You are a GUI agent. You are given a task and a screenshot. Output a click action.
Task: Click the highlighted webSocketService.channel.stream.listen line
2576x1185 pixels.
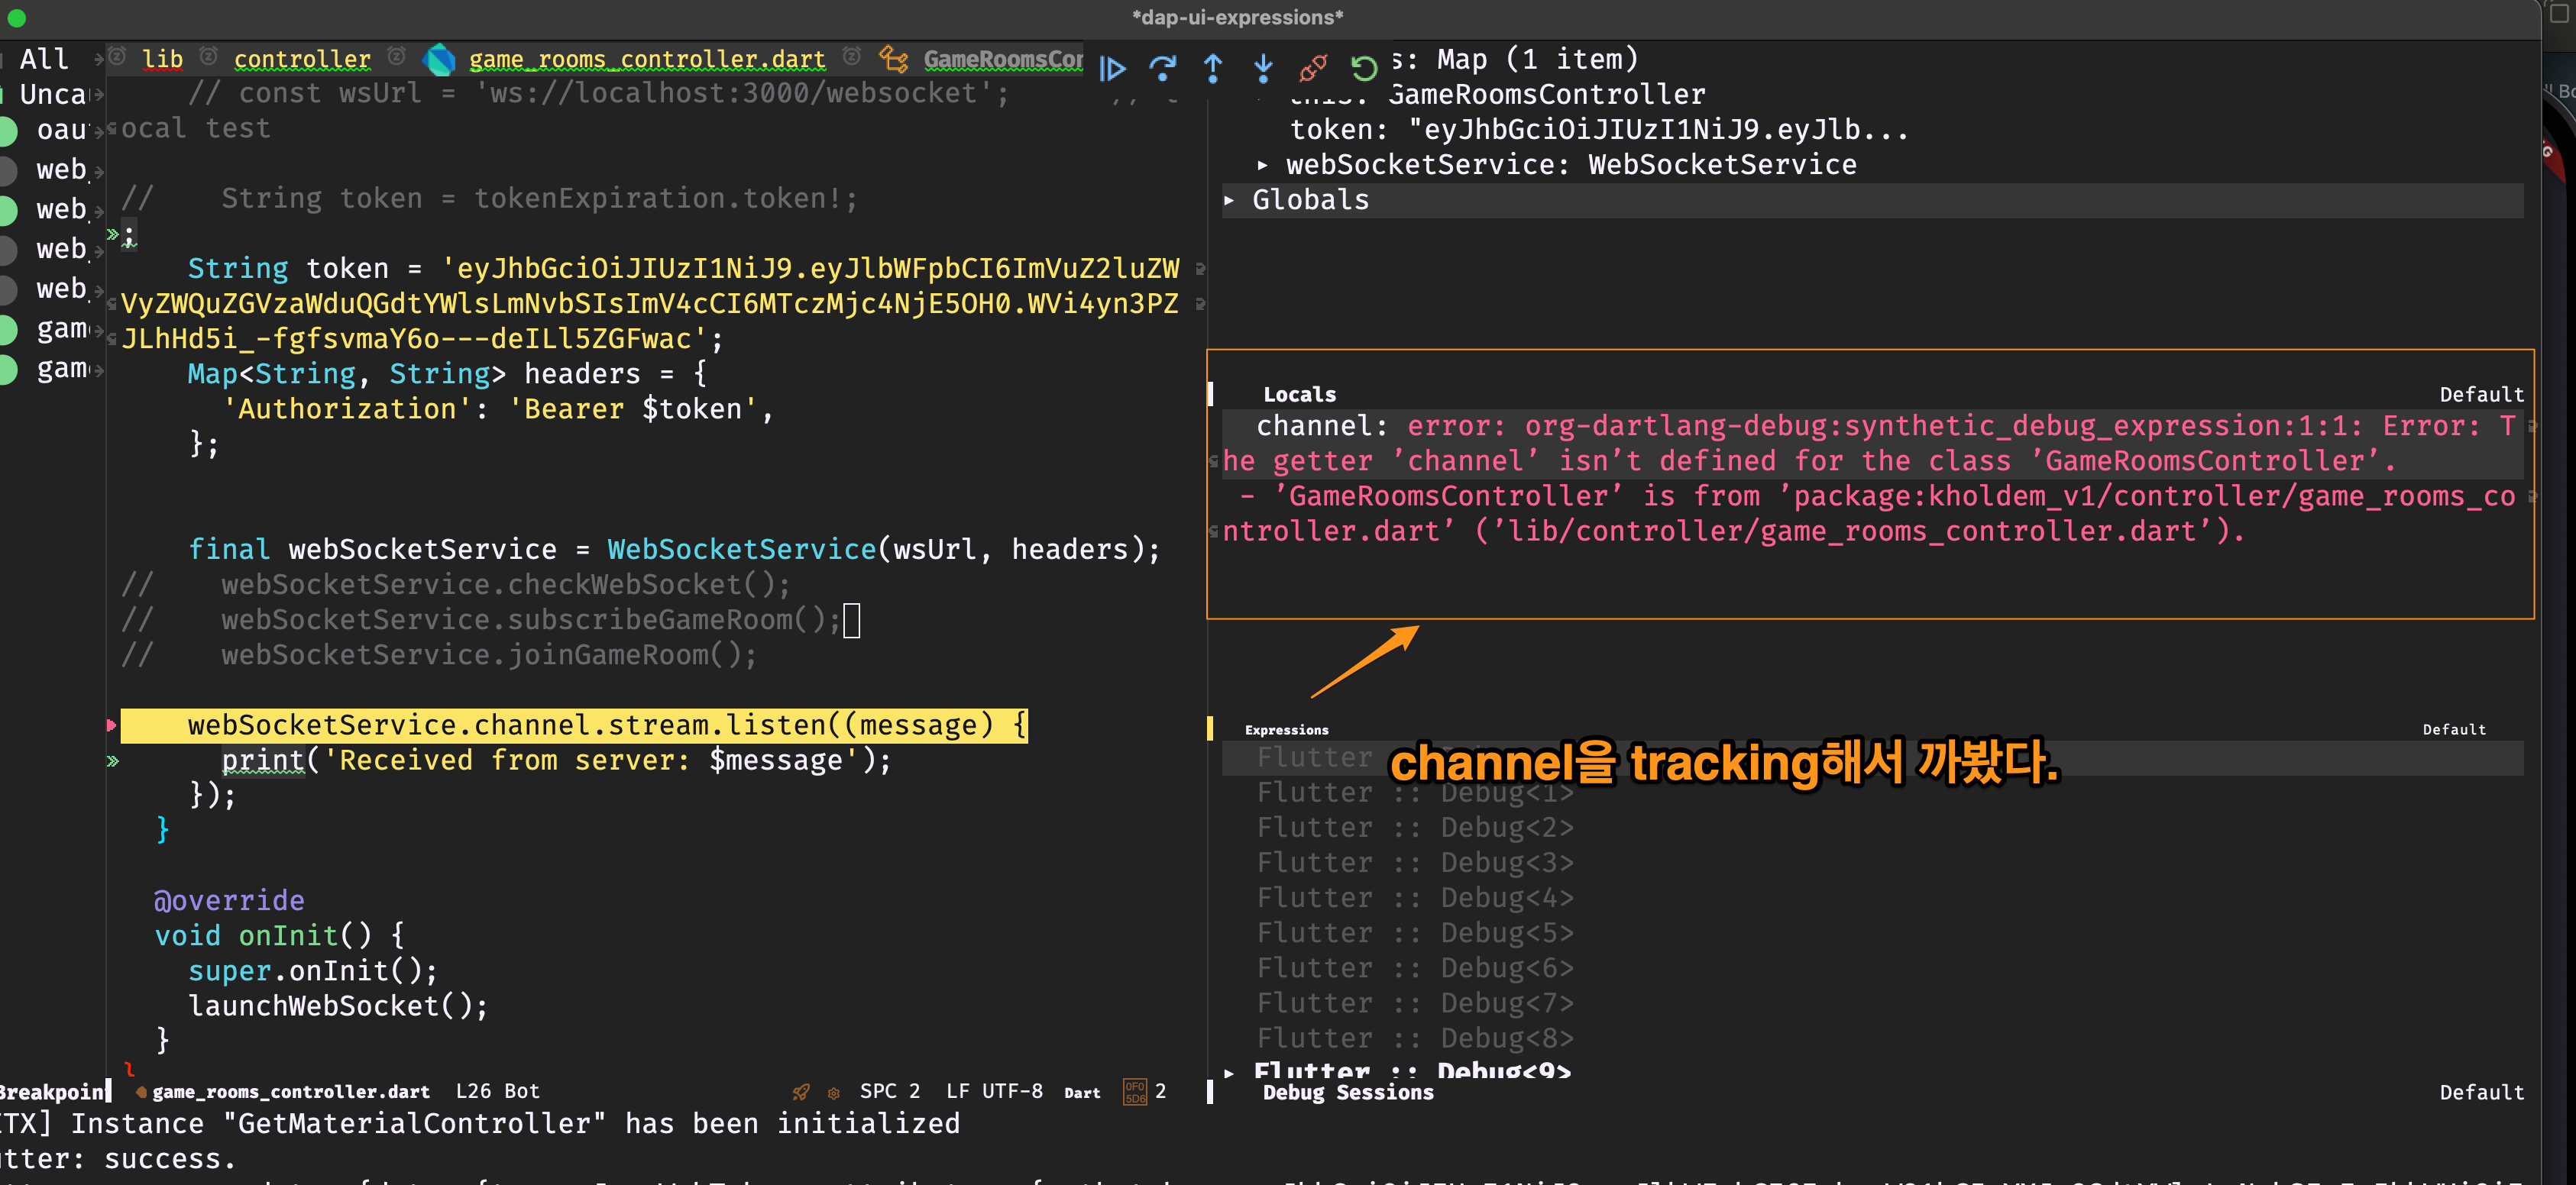coord(573,725)
